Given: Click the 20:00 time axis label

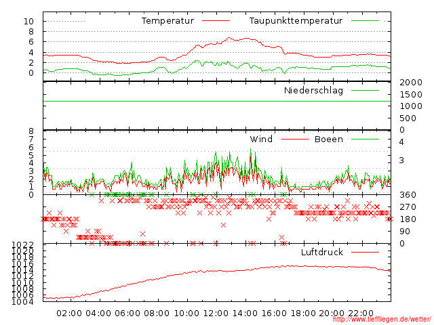Looking at the screenshot, I should point(332,313).
